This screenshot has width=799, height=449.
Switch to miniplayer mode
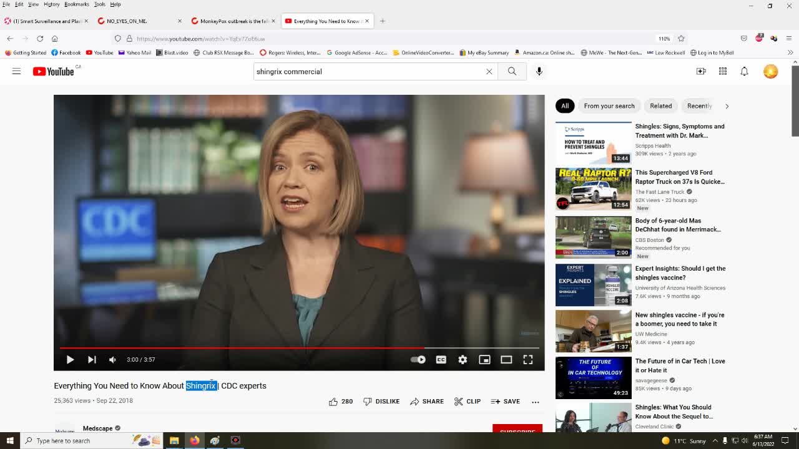pyautogui.click(x=484, y=359)
